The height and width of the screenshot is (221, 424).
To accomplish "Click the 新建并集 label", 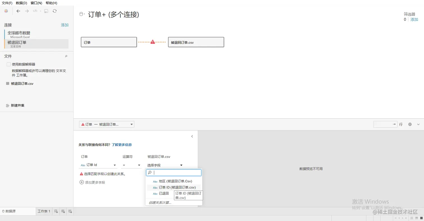I will 18,105.
